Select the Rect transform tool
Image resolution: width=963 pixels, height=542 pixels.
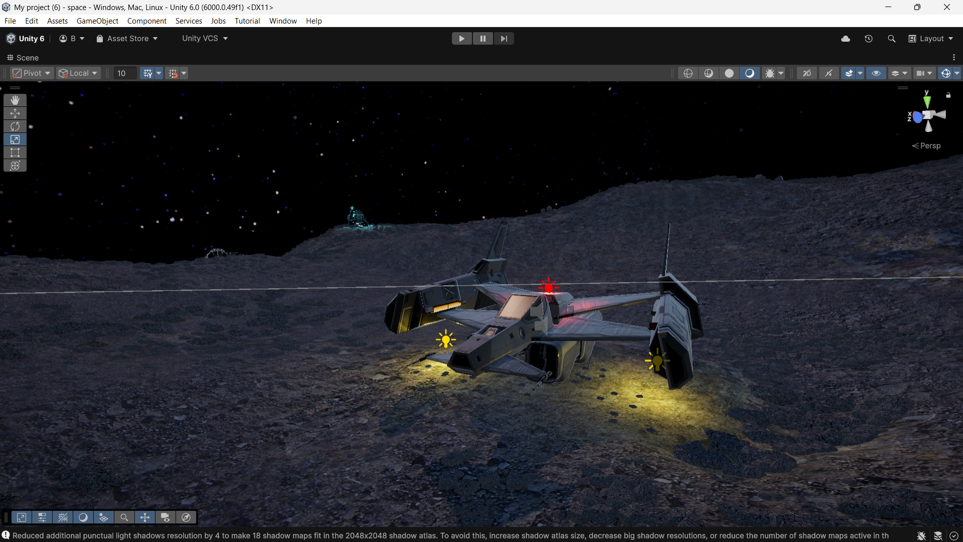tap(15, 153)
